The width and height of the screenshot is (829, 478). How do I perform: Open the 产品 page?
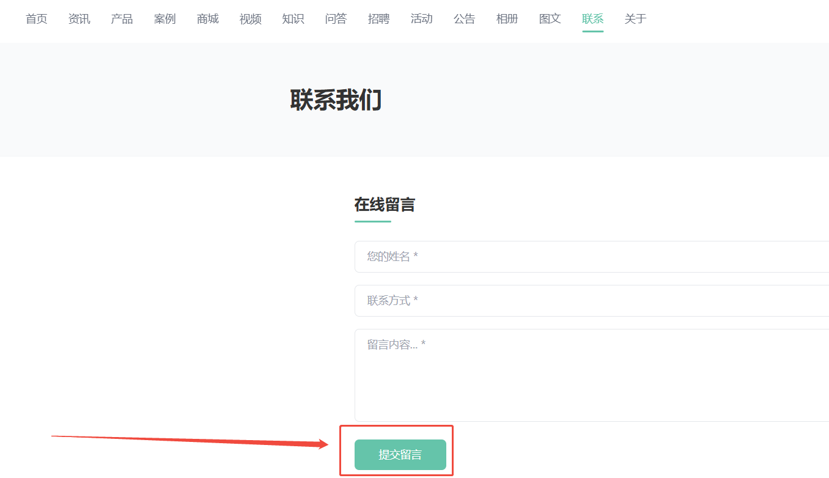click(x=122, y=19)
